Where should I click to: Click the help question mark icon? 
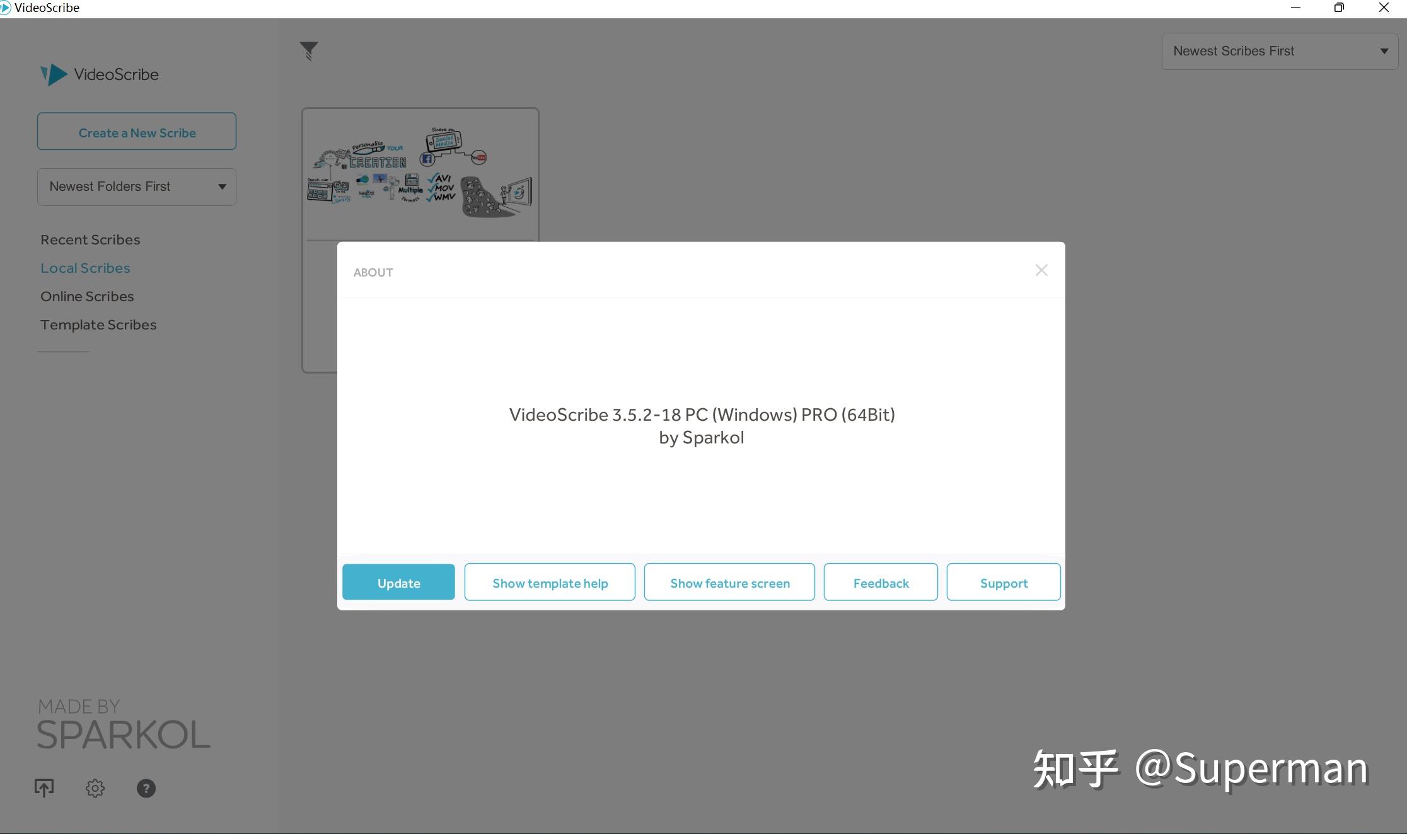click(x=146, y=788)
